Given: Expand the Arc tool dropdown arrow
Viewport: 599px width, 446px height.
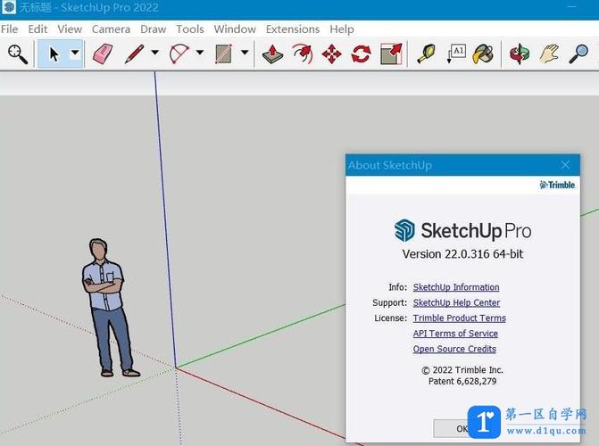Looking at the screenshot, I should 199,53.
